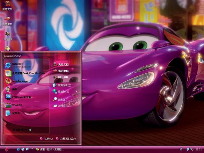Select the 网上邻居 desktop icon

pyautogui.click(x=7, y=36)
